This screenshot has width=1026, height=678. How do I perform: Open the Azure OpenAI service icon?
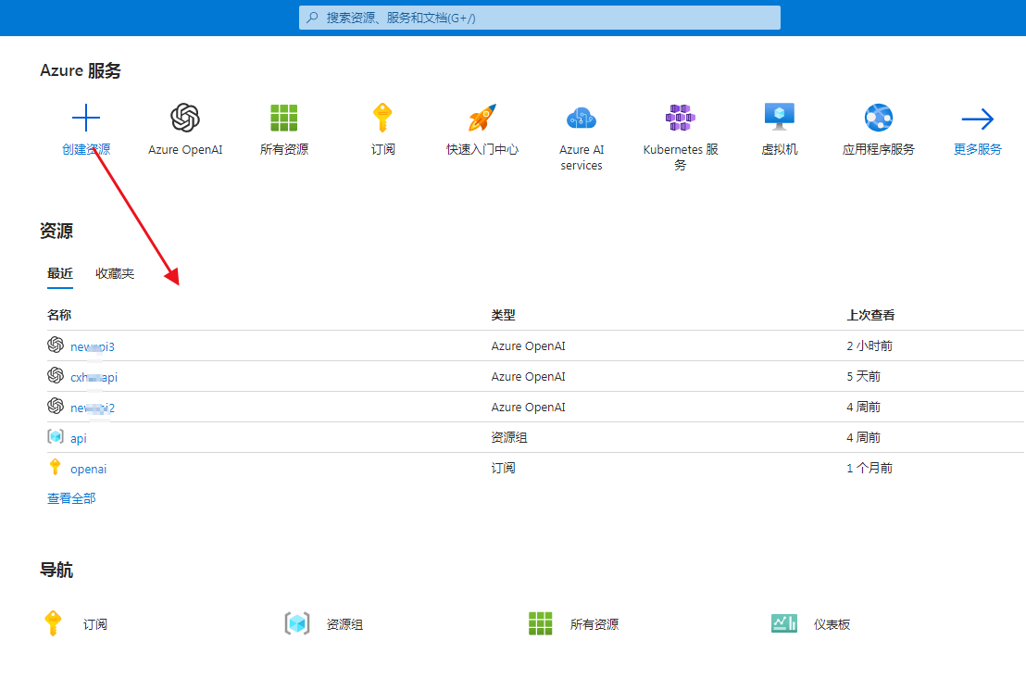185,118
